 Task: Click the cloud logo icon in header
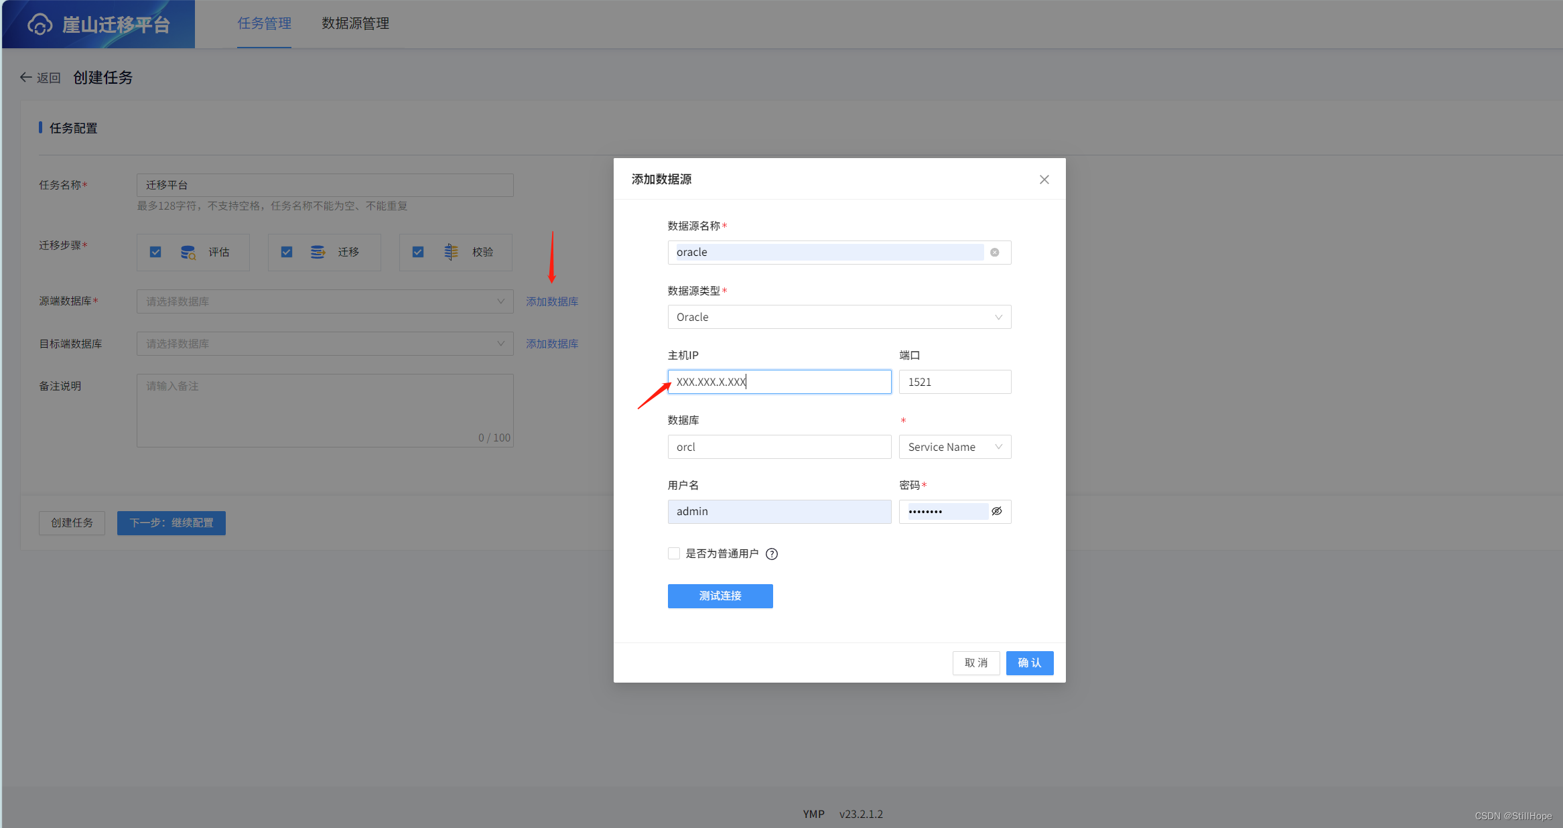(x=40, y=24)
